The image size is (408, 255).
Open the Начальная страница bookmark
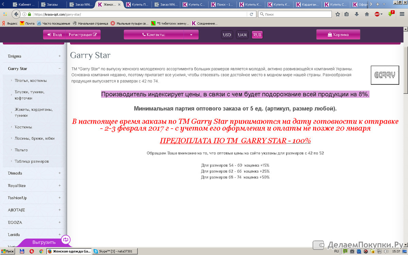90,23
